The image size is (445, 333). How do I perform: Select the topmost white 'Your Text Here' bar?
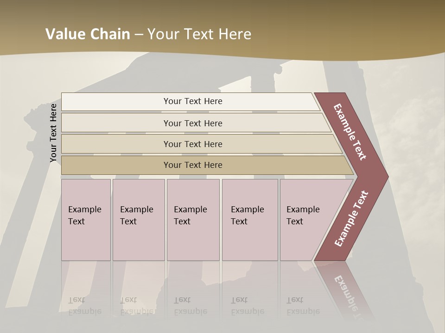coord(192,101)
